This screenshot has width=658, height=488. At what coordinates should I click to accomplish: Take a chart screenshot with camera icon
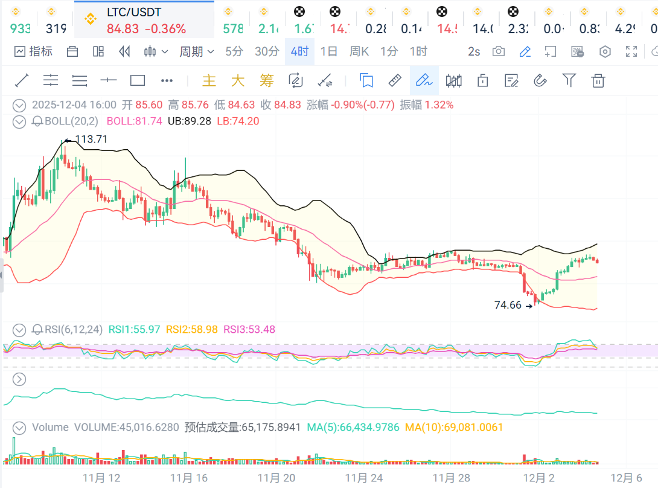point(499,51)
